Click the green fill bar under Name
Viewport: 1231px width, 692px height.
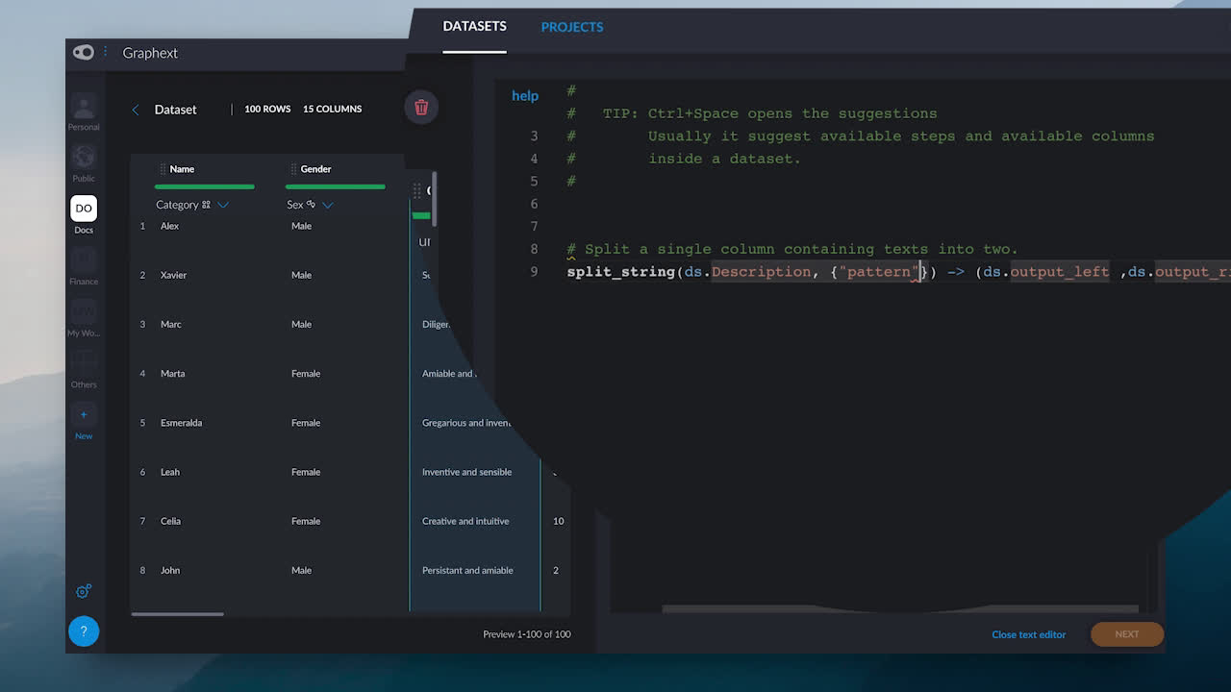[x=204, y=186]
